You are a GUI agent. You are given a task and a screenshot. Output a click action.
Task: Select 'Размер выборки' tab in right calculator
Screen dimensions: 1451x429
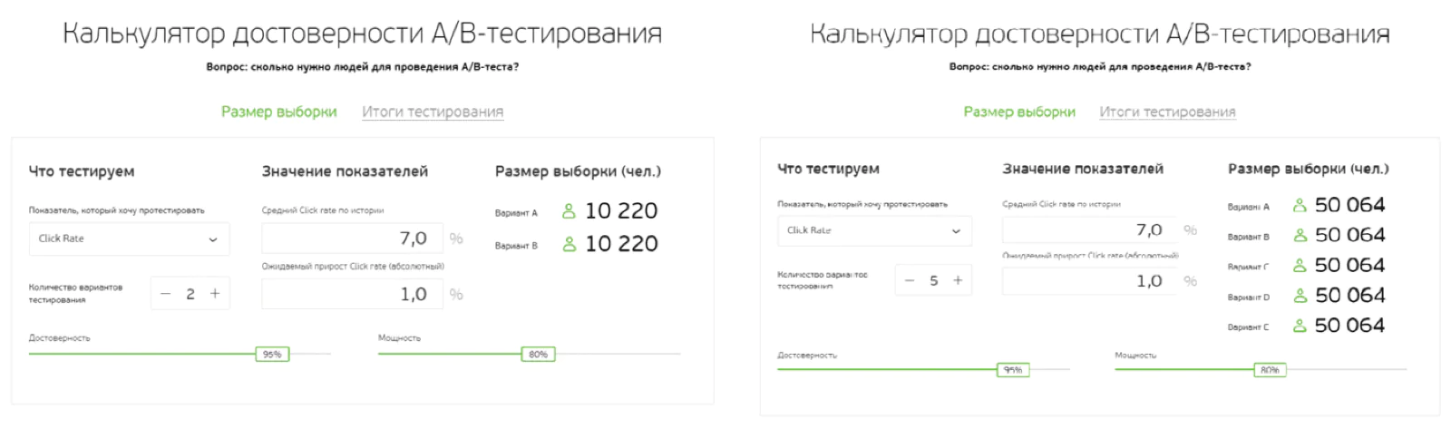[1019, 112]
